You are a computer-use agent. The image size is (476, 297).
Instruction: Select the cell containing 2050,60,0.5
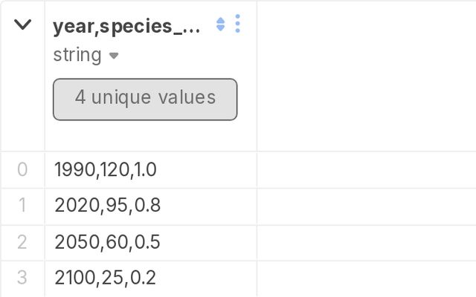tap(107, 242)
